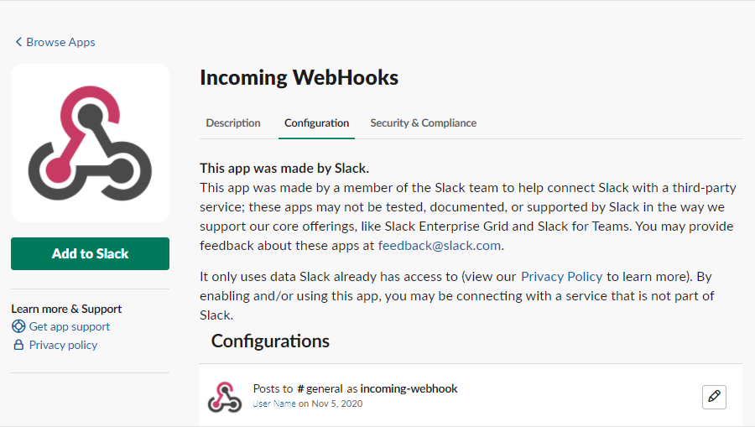Click the lock icon beside Privacy policy

click(x=18, y=345)
